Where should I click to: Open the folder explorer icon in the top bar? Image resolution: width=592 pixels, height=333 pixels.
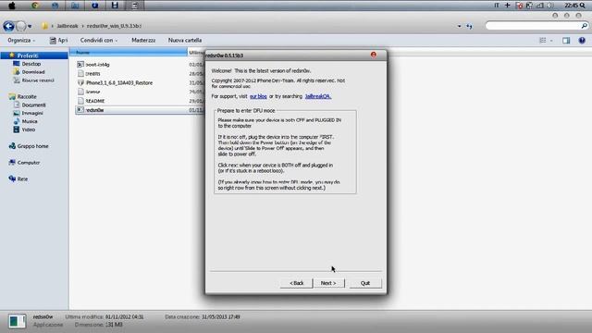(x=75, y=6)
